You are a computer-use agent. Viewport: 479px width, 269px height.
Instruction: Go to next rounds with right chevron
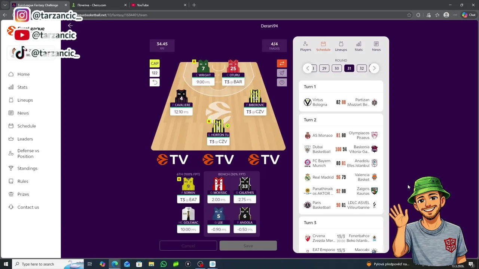coord(374,68)
